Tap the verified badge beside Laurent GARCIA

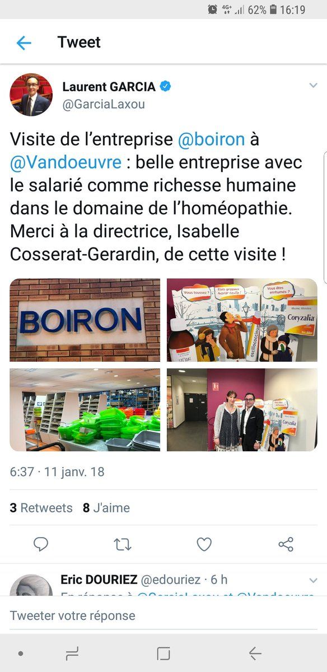pos(166,86)
